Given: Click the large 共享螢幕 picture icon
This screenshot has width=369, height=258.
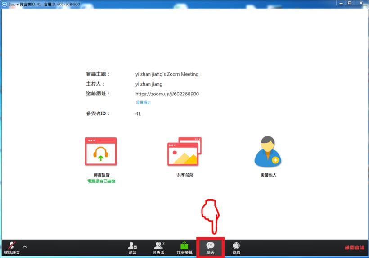Looking at the screenshot, I should 184,151.
